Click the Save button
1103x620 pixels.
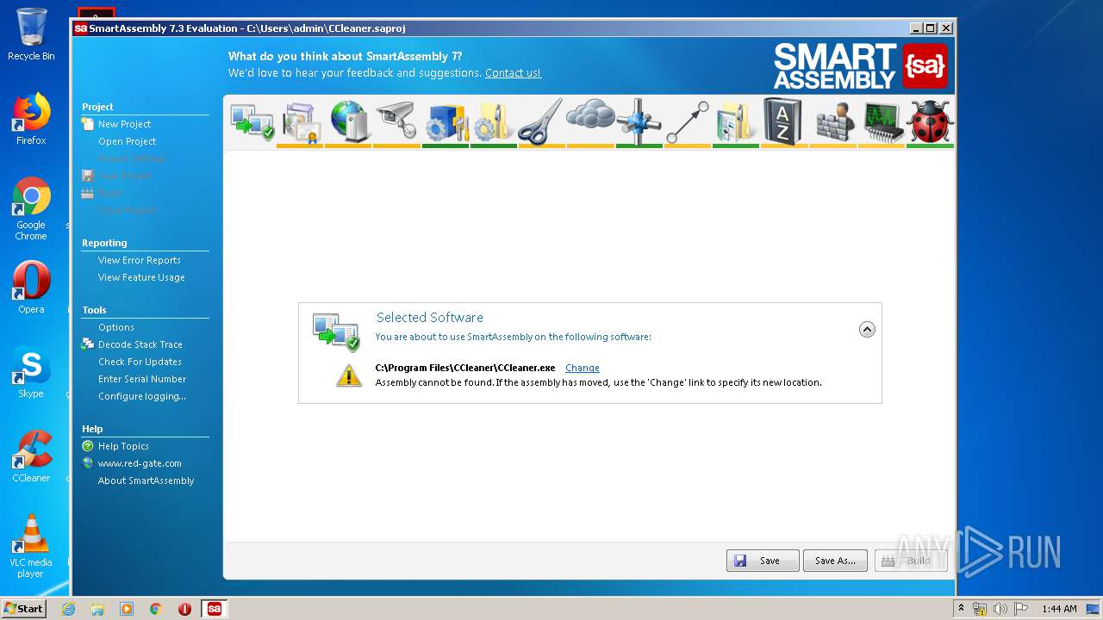(x=763, y=561)
